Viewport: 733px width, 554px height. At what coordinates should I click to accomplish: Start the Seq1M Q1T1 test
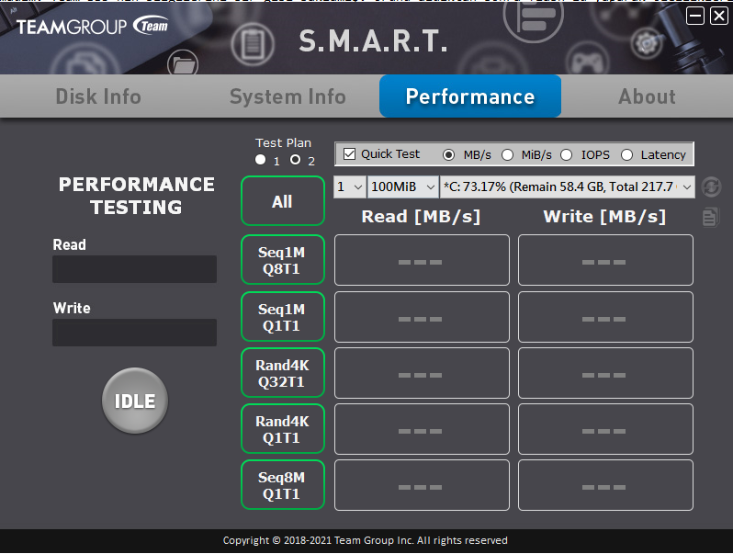click(x=283, y=317)
